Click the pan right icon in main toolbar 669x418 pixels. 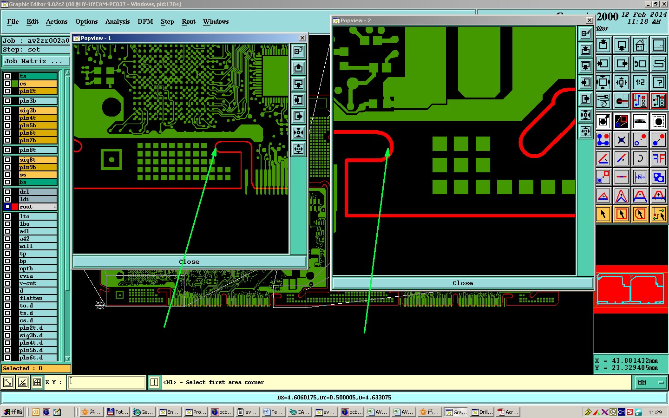point(622,64)
